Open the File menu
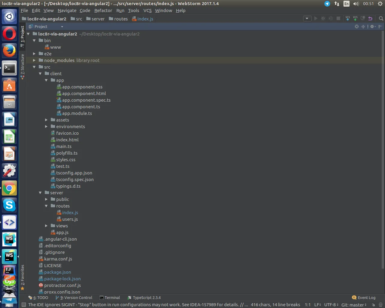 (x=24, y=11)
